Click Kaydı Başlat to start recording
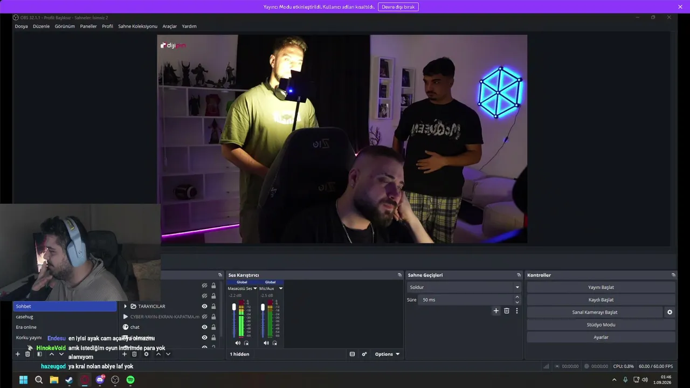 (601, 300)
